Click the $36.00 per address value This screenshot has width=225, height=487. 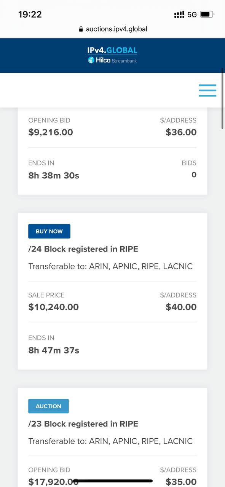[181, 132]
